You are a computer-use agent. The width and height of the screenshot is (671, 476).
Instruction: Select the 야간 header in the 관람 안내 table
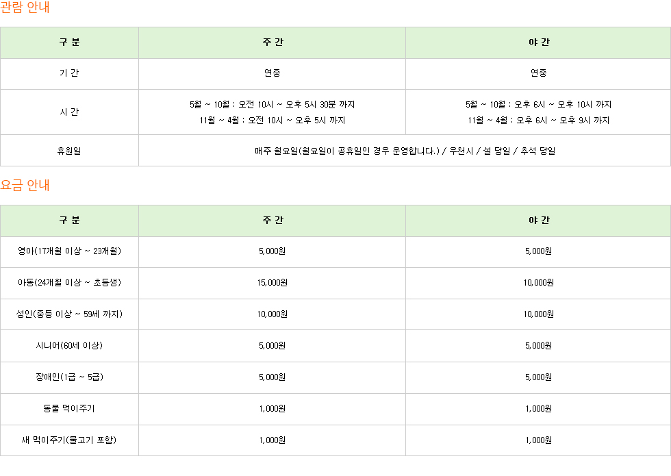click(x=539, y=42)
